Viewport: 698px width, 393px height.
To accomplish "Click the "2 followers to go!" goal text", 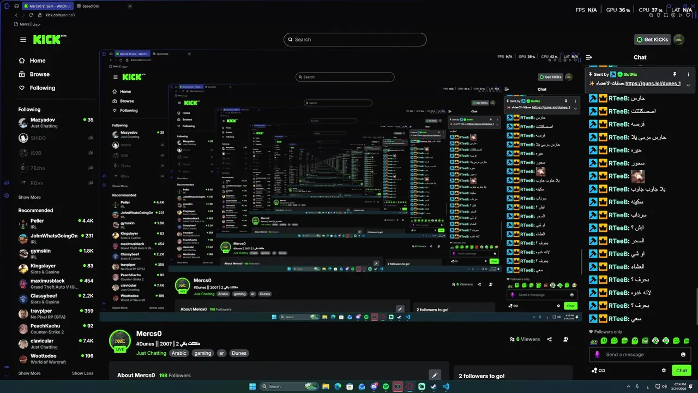I will click(x=482, y=376).
